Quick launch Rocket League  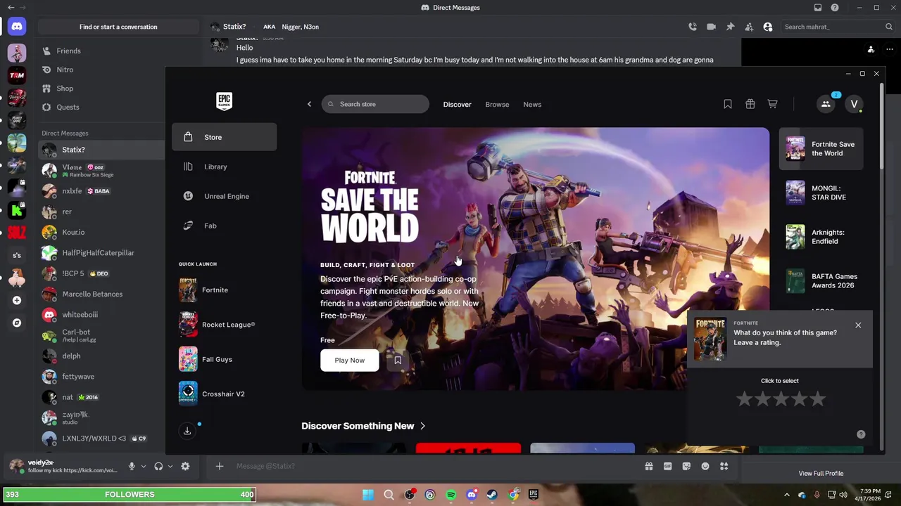(224, 325)
